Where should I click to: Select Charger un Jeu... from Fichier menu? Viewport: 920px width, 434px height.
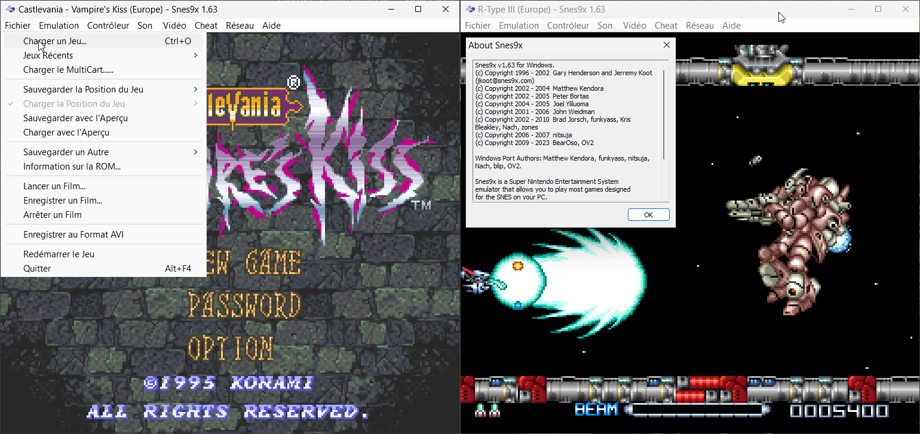point(103,41)
